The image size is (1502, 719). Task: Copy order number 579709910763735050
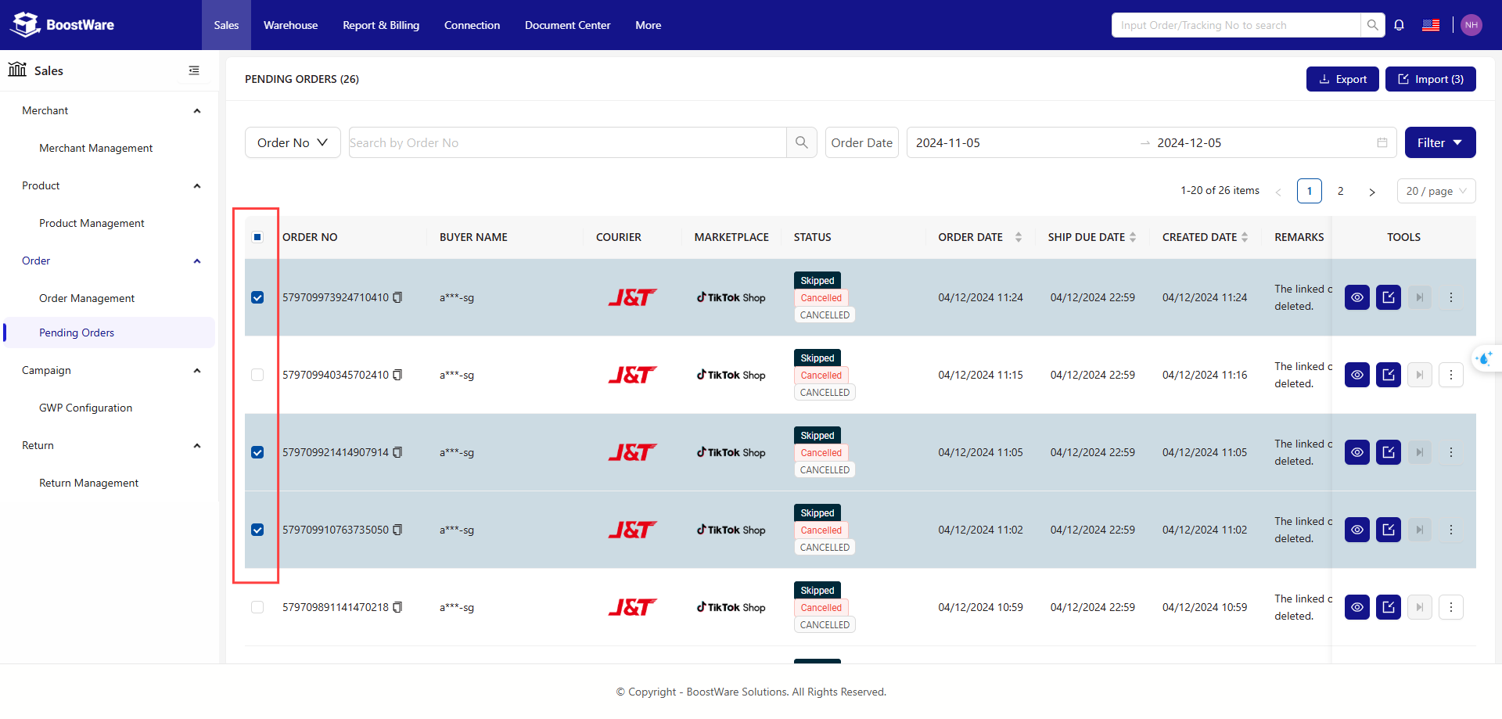click(397, 530)
